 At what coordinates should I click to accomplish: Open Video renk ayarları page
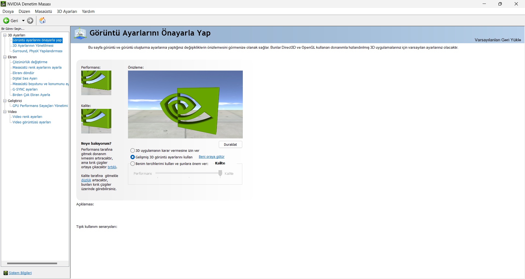(x=27, y=117)
